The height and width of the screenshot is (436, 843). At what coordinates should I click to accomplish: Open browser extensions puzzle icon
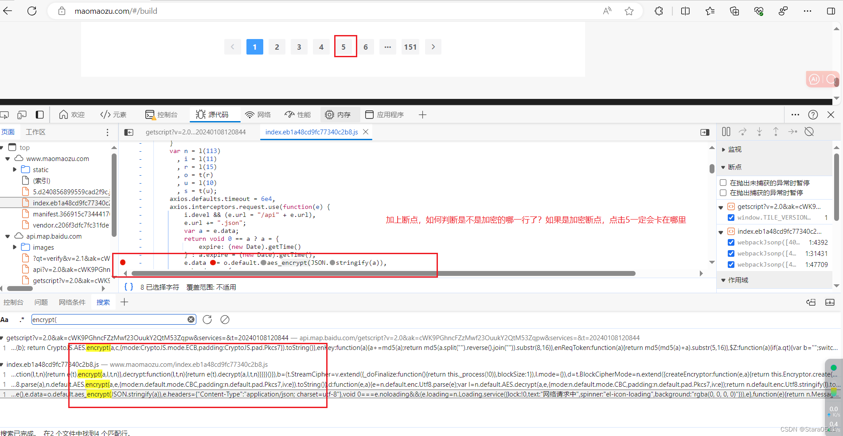pyautogui.click(x=659, y=11)
